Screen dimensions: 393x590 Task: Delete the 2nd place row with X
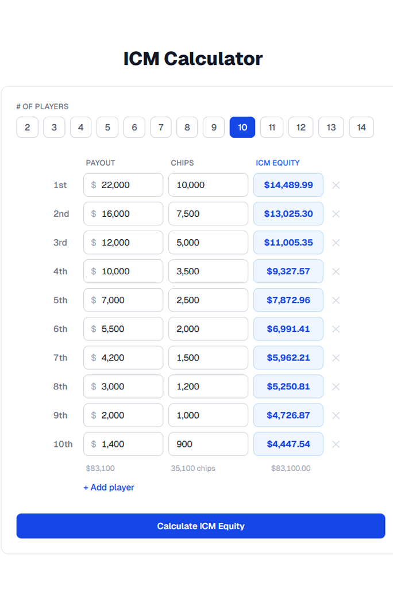(x=336, y=214)
